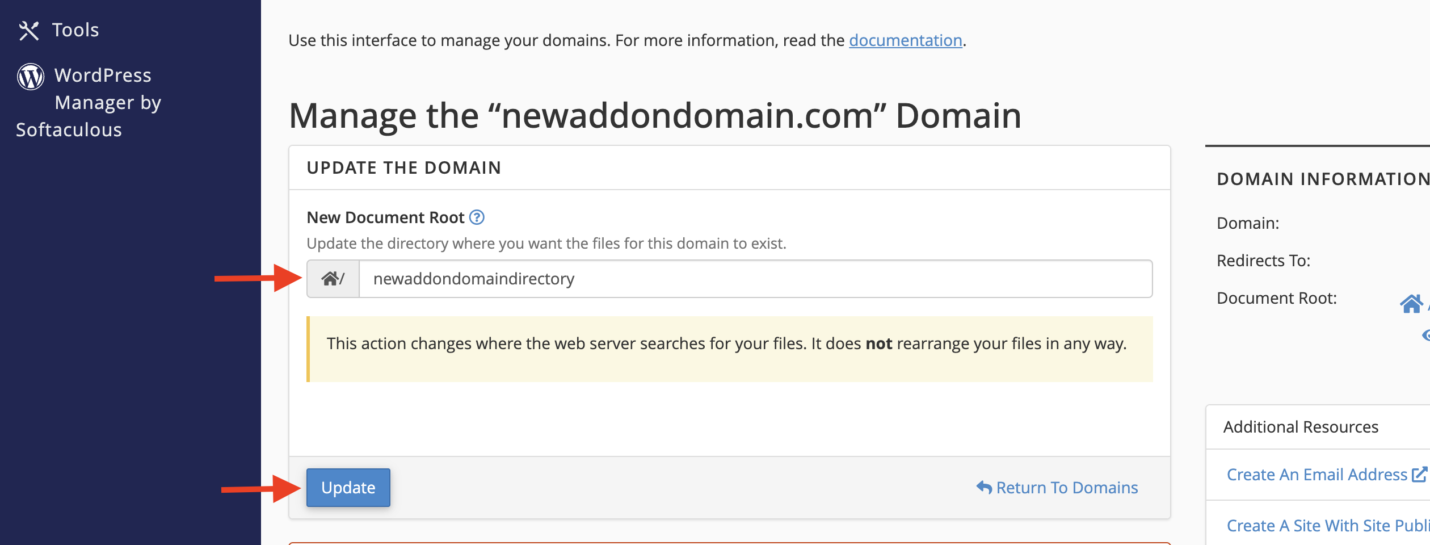Viewport: 1430px width, 545px height.
Task: Open Create A Site With Site Publisher link
Action: pos(1328,526)
